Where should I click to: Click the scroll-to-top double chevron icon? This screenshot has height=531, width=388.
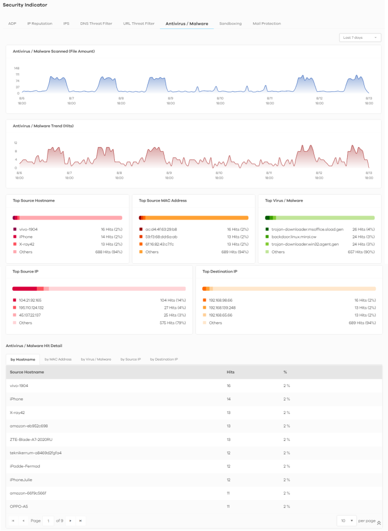(379, 523)
